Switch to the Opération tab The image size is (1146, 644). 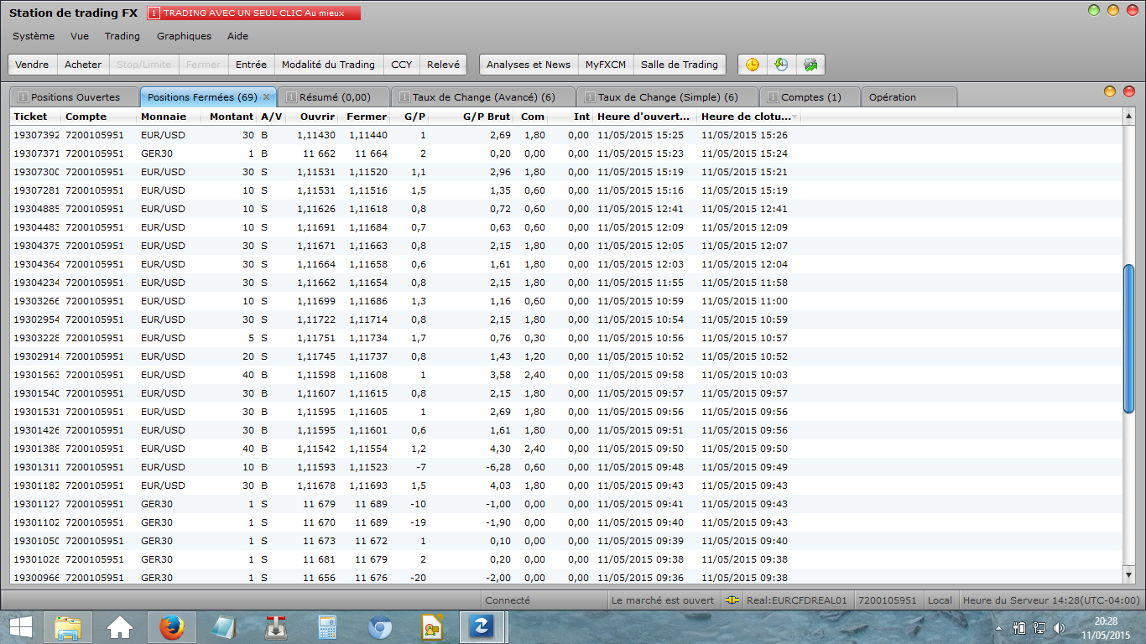pos(893,97)
